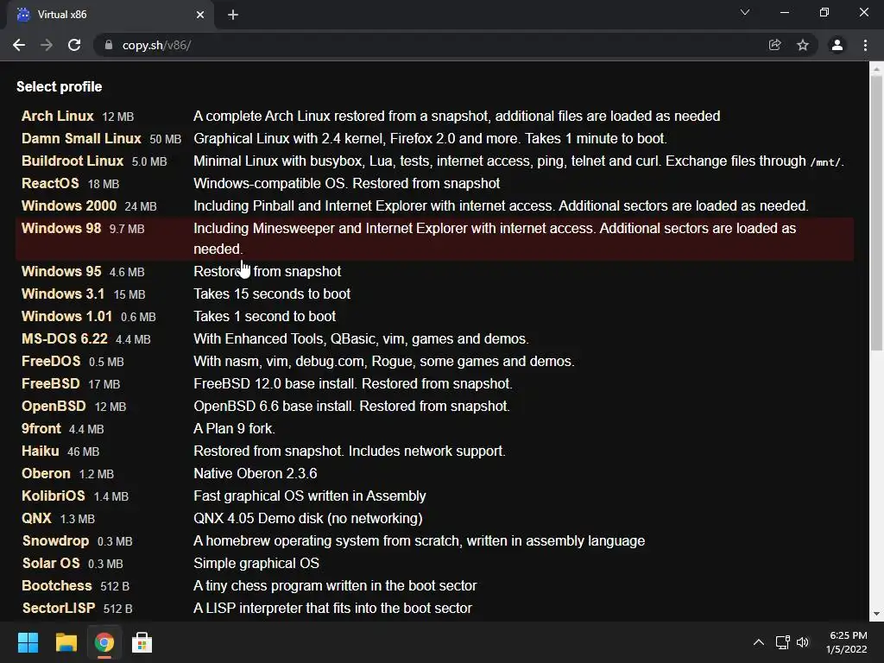Launch the Oberon profile
Viewport: 884px width, 663px height.
[x=46, y=474]
